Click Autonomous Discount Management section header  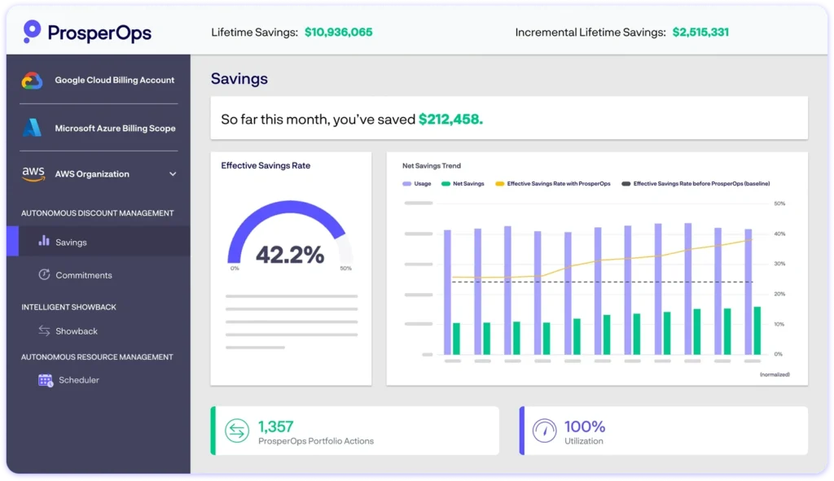pos(98,213)
